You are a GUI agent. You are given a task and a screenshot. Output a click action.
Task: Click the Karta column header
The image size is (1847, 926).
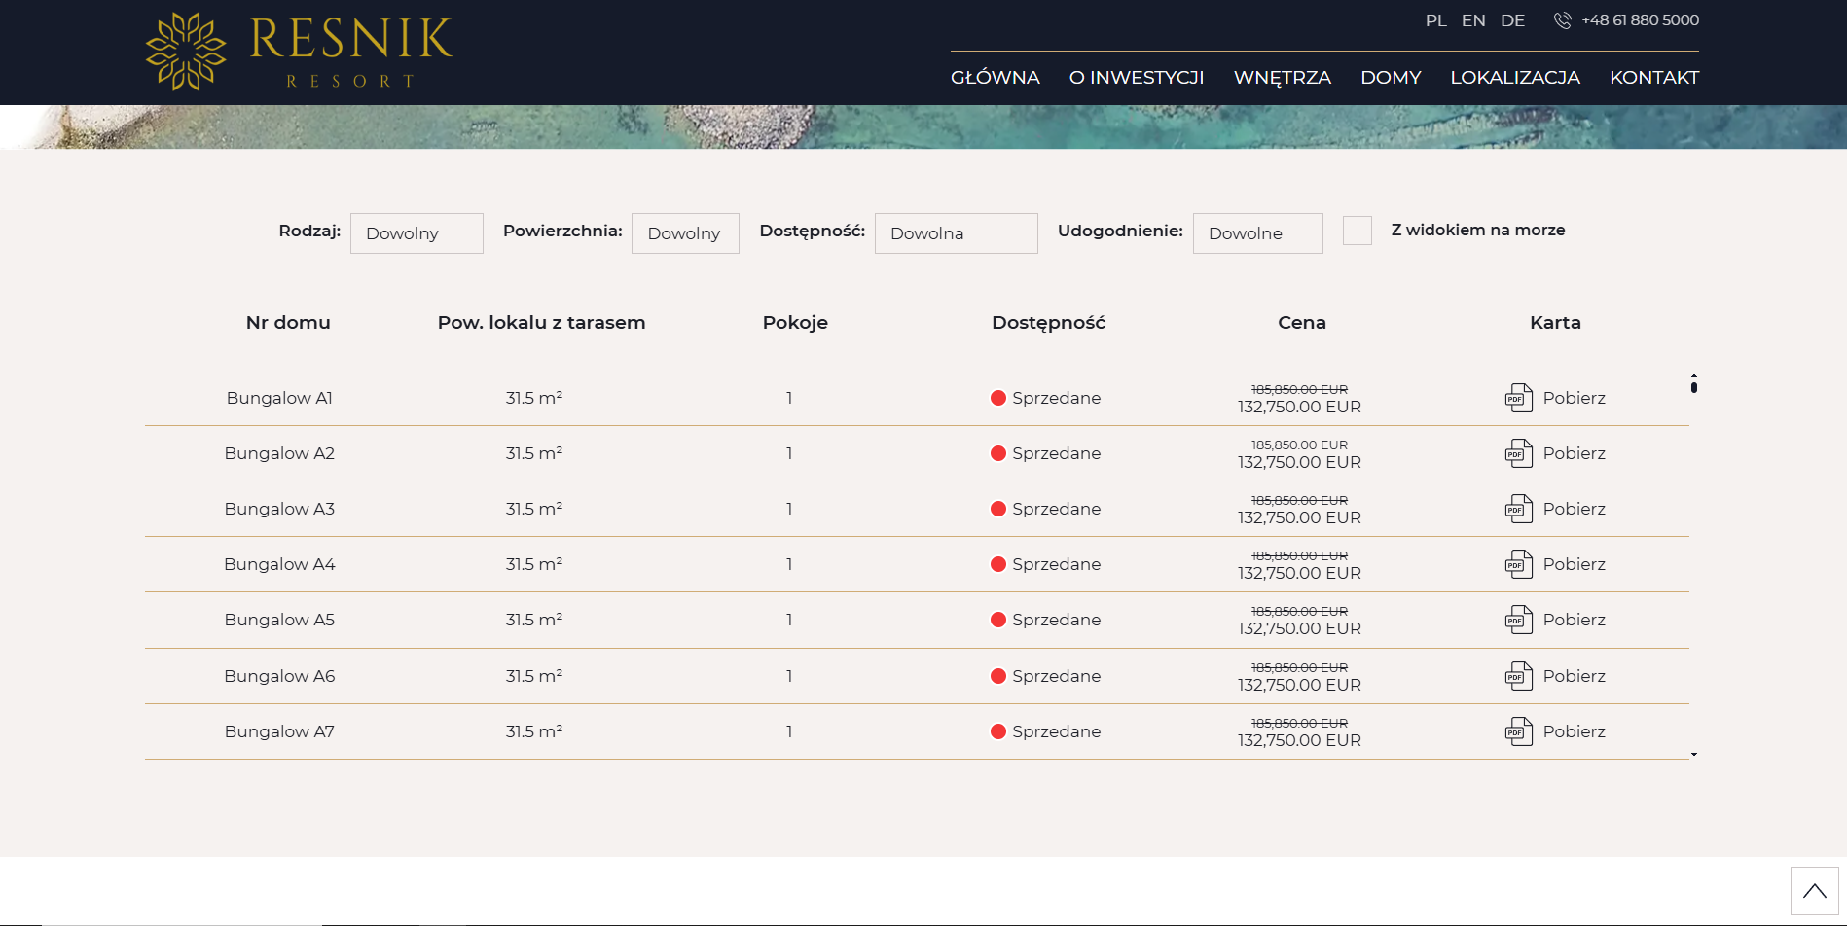[1555, 323]
